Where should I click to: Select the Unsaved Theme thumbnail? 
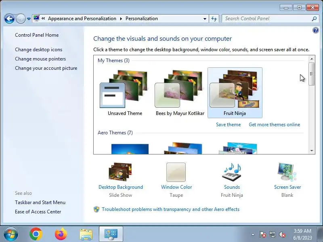[x=125, y=93]
